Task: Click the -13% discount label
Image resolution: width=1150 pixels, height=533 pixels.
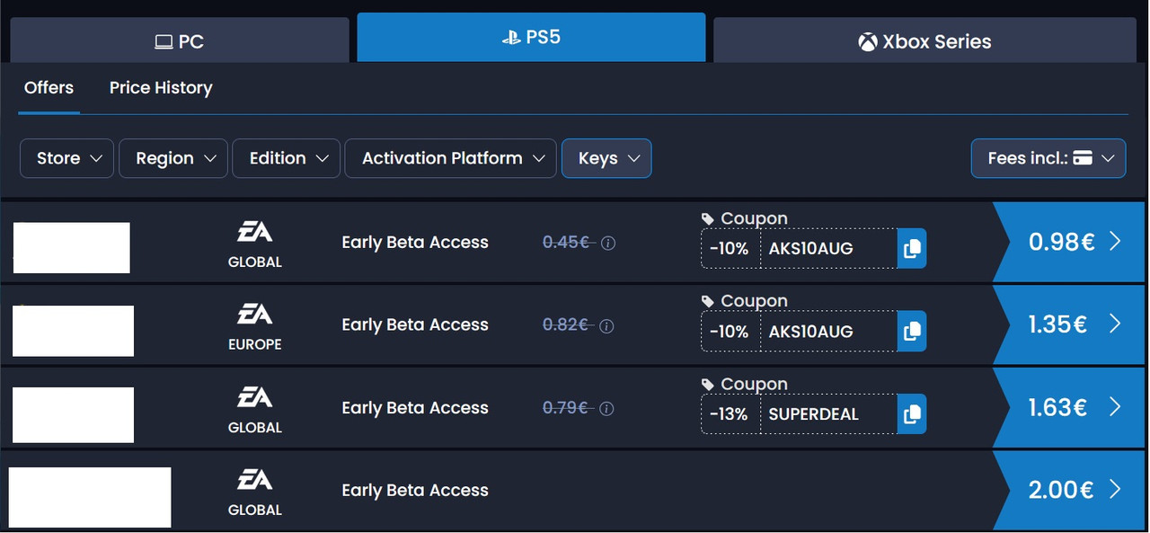Action: pos(729,414)
